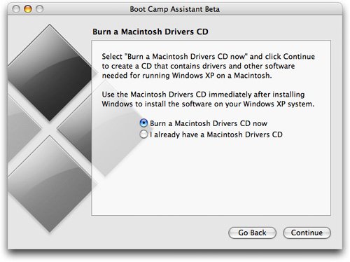The image size is (350, 262).
Task: Close the Boot Camp Assistant window
Action: coord(16,9)
